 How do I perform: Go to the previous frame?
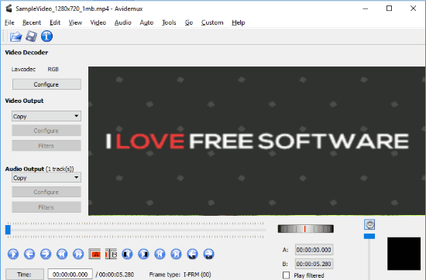point(29,254)
